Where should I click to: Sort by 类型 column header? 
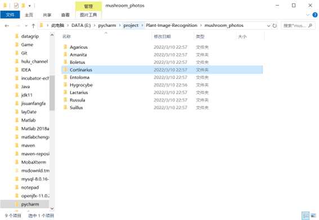(x=200, y=36)
